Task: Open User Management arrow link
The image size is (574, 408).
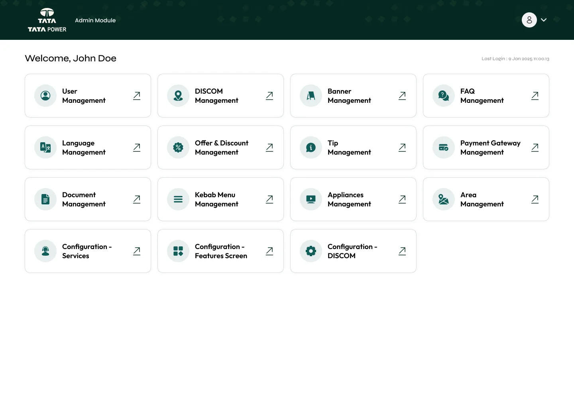Action: tap(137, 96)
